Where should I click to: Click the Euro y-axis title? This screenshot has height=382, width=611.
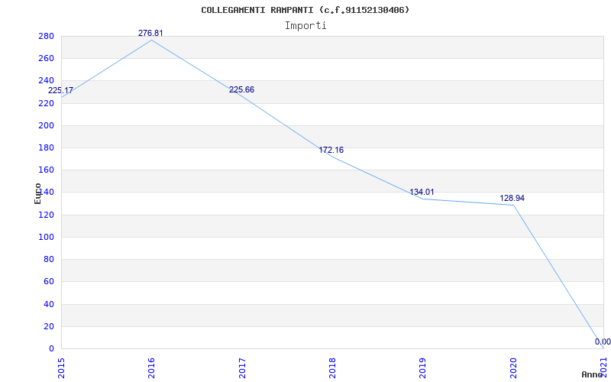coord(37,193)
